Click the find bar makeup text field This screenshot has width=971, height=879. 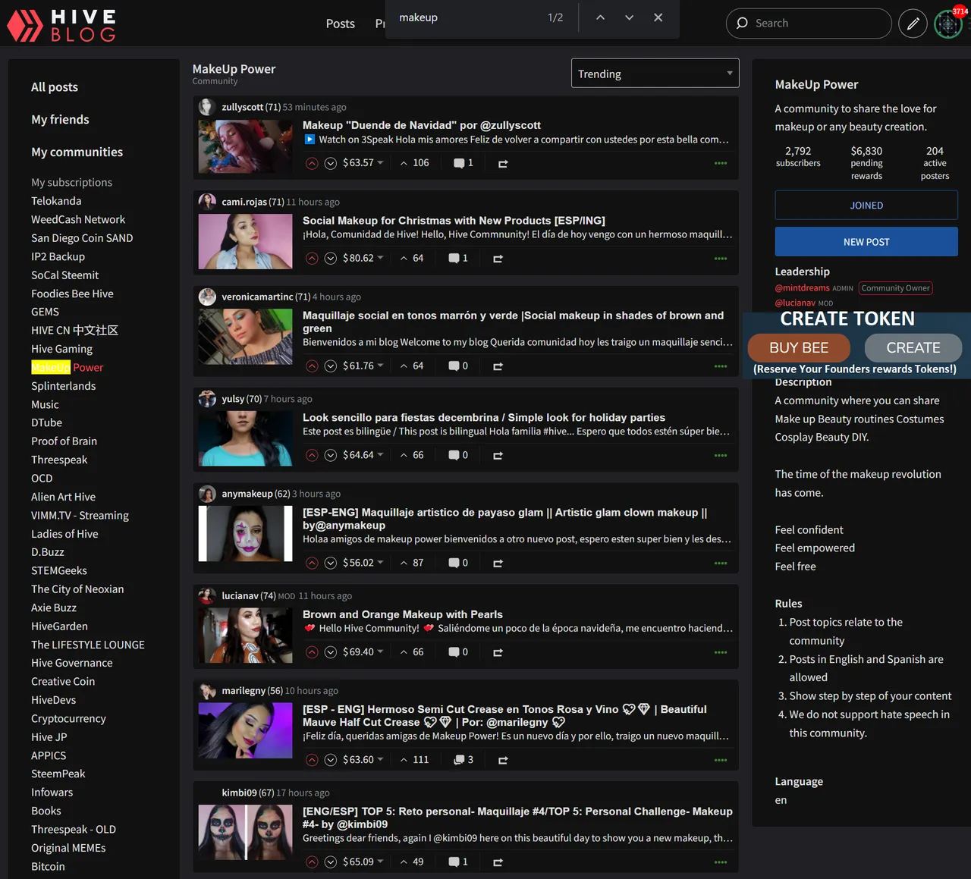click(467, 17)
